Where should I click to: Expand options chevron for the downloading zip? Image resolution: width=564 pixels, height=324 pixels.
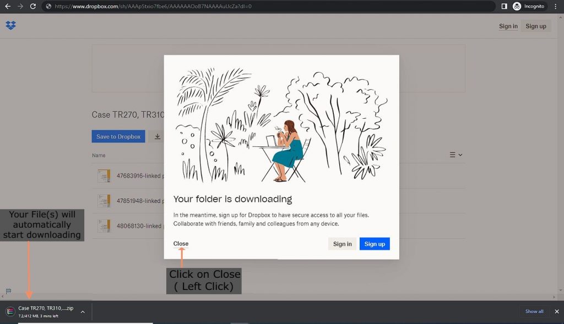point(83,312)
